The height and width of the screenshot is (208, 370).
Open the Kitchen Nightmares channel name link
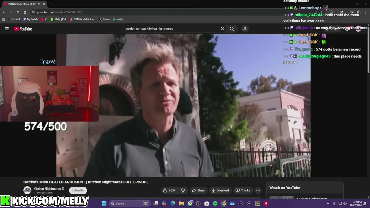47,189
